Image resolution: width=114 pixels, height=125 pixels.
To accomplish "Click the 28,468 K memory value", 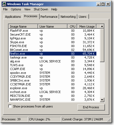I will click(x=89, y=88).
